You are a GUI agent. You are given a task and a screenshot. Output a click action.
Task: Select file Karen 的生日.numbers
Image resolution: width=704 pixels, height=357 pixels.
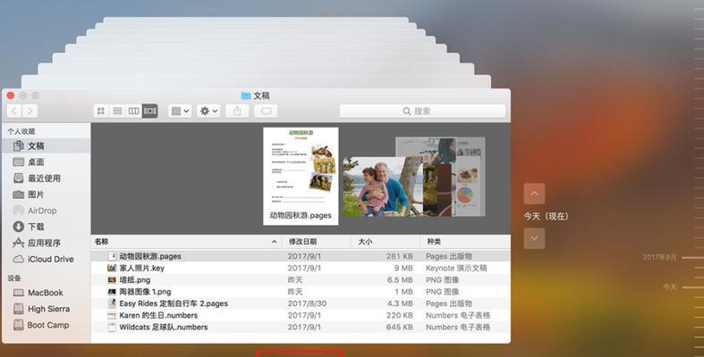click(301, 315)
